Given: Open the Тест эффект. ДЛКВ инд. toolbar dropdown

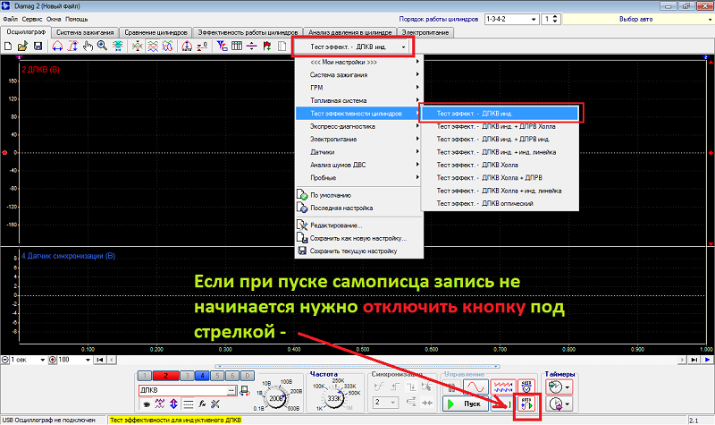Looking at the screenshot, I should coord(352,47).
